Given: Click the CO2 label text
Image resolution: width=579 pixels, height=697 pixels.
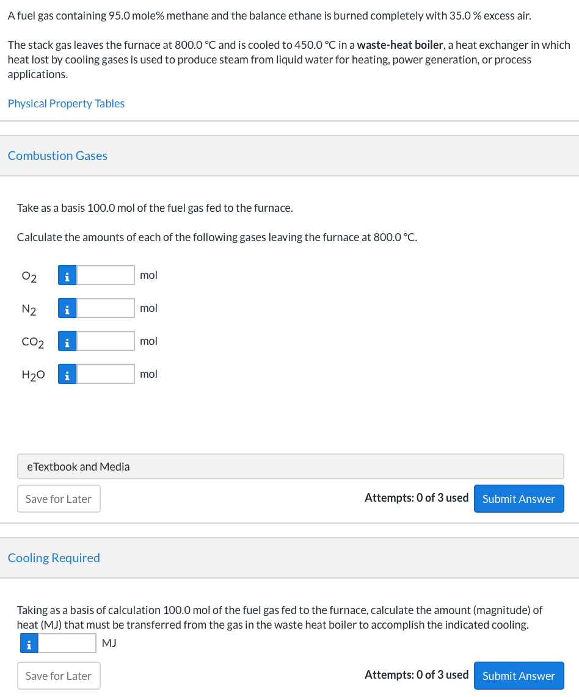Looking at the screenshot, I should pyautogui.click(x=33, y=342).
